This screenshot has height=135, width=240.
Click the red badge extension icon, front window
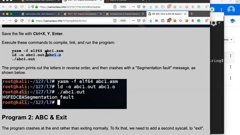click(x=169, y=20)
